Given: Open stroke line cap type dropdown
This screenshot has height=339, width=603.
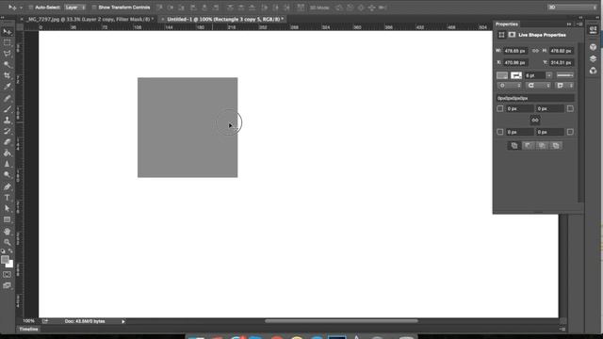Looking at the screenshot, I should (537, 86).
